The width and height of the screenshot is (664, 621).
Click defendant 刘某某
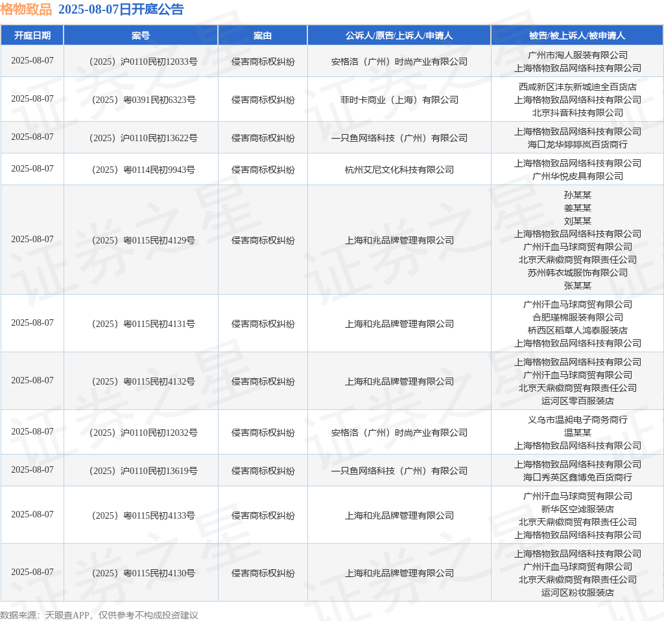[x=578, y=221]
